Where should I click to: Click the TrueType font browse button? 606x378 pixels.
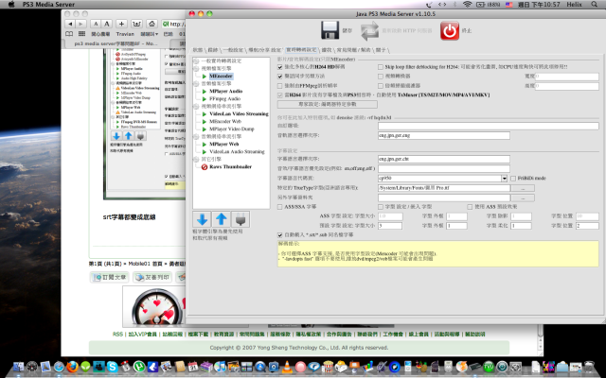(x=523, y=188)
